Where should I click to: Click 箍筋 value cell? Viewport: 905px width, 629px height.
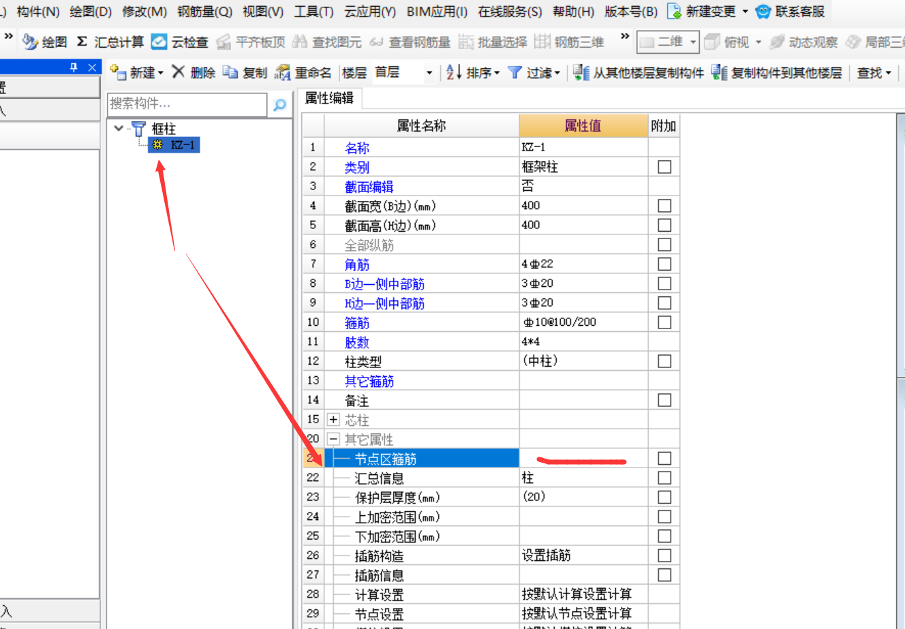coord(583,322)
